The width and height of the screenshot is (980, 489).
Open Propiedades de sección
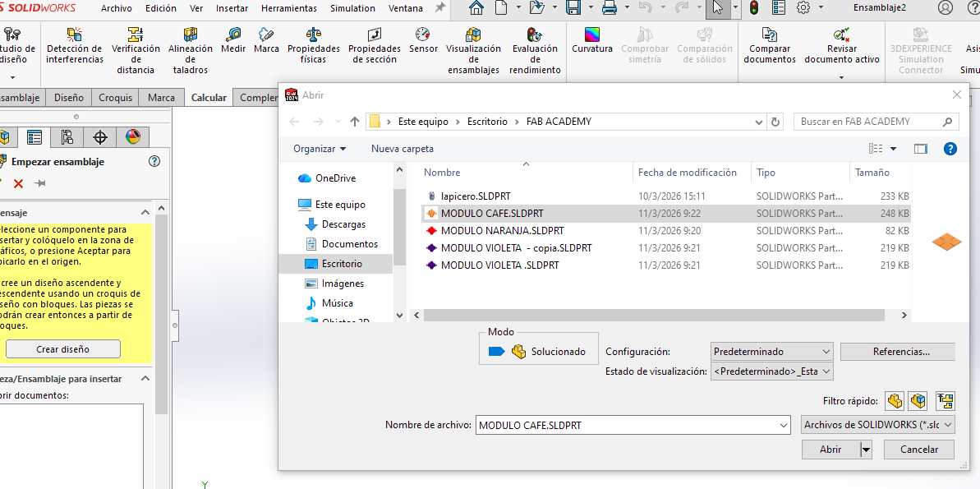[375, 46]
